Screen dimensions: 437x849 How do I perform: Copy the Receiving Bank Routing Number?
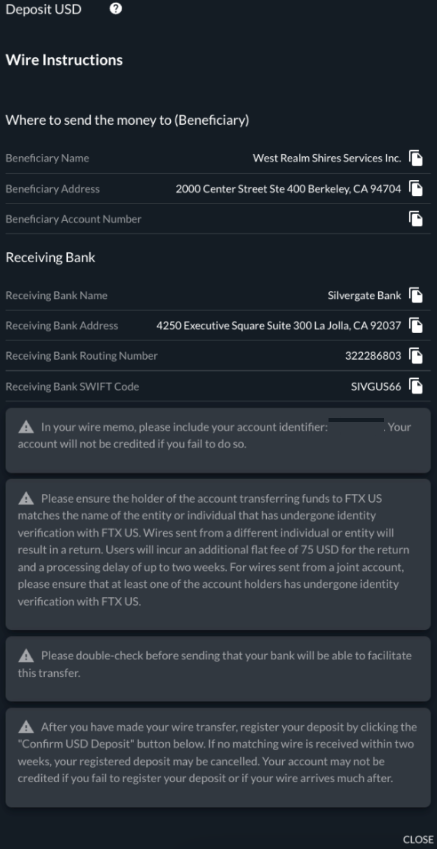415,356
